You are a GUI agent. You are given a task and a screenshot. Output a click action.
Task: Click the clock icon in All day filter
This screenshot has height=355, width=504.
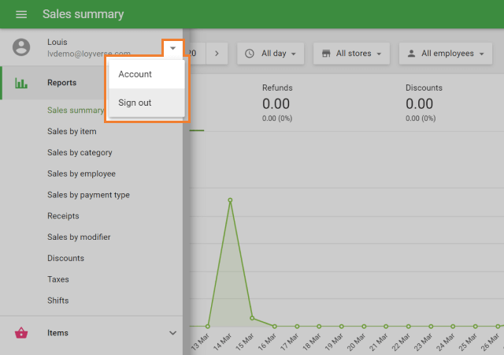250,54
